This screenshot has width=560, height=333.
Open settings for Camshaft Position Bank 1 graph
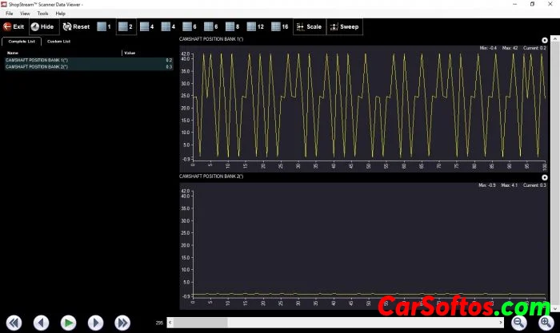click(545, 39)
